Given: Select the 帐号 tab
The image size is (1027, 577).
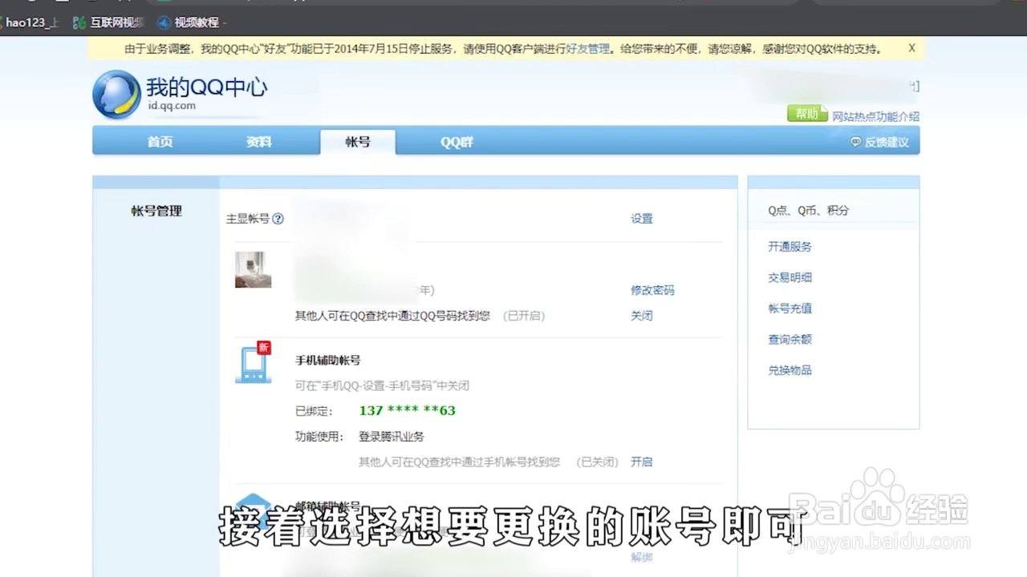Looking at the screenshot, I should [x=358, y=142].
